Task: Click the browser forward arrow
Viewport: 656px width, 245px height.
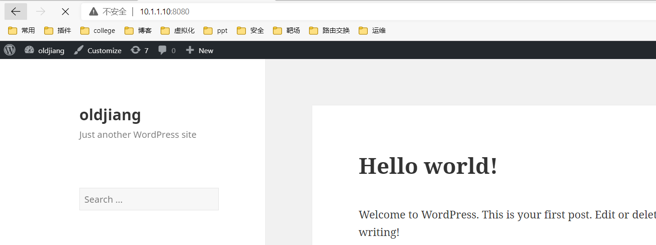Action: (x=41, y=12)
